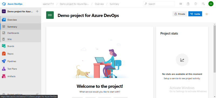The width and height of the screenshot is (216, 98).
Task: Click the 'Welcome to the project!' heading
Action: coord(100,86)
